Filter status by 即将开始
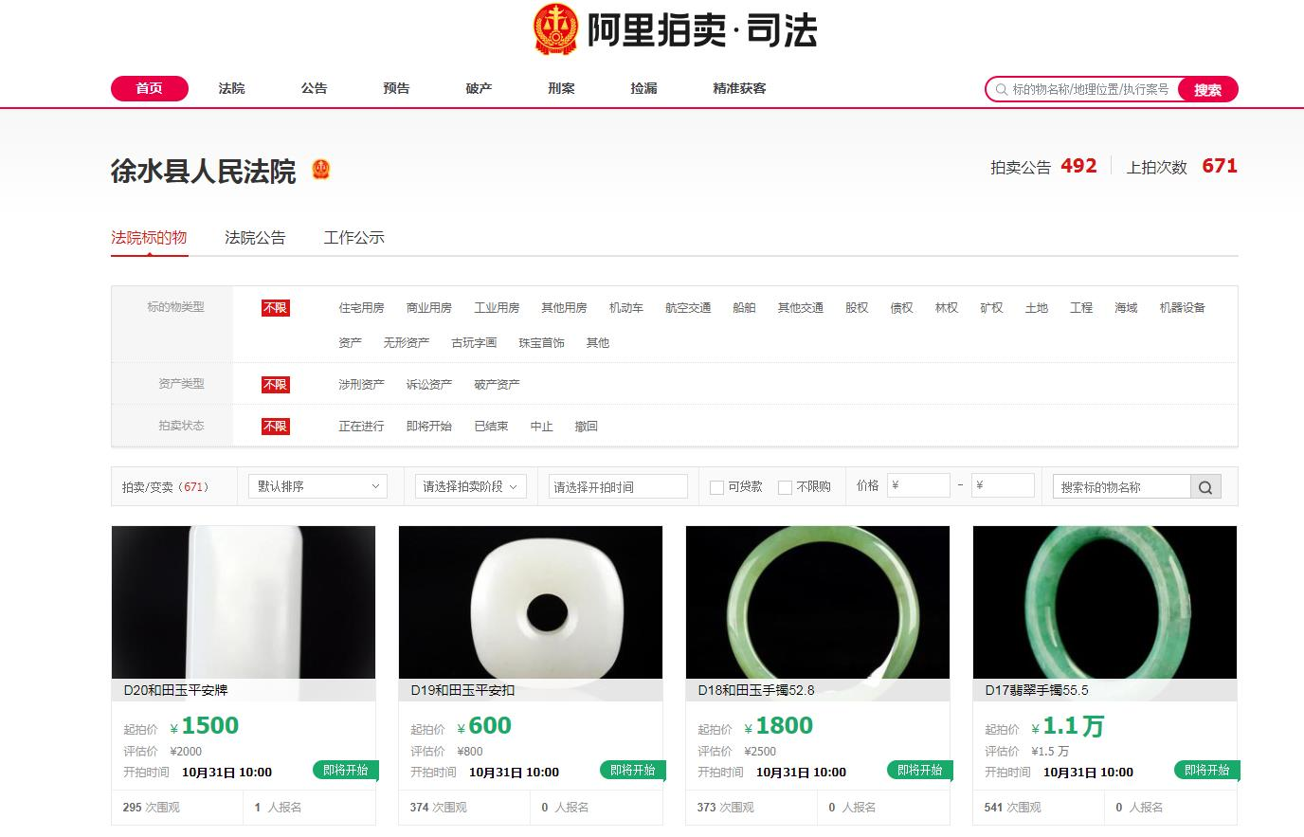The height and width of the screenshot is (837, 1304). pos(428,427)
